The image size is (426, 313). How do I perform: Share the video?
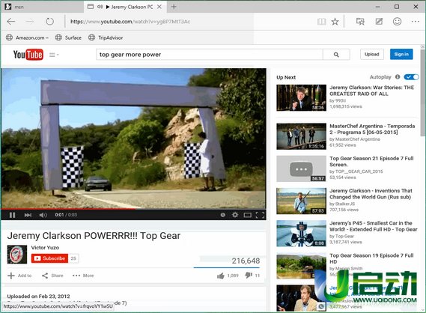pyautogui.click(x=52, y=276)
